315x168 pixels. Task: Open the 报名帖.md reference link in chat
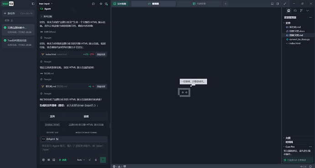click(47, 73)
